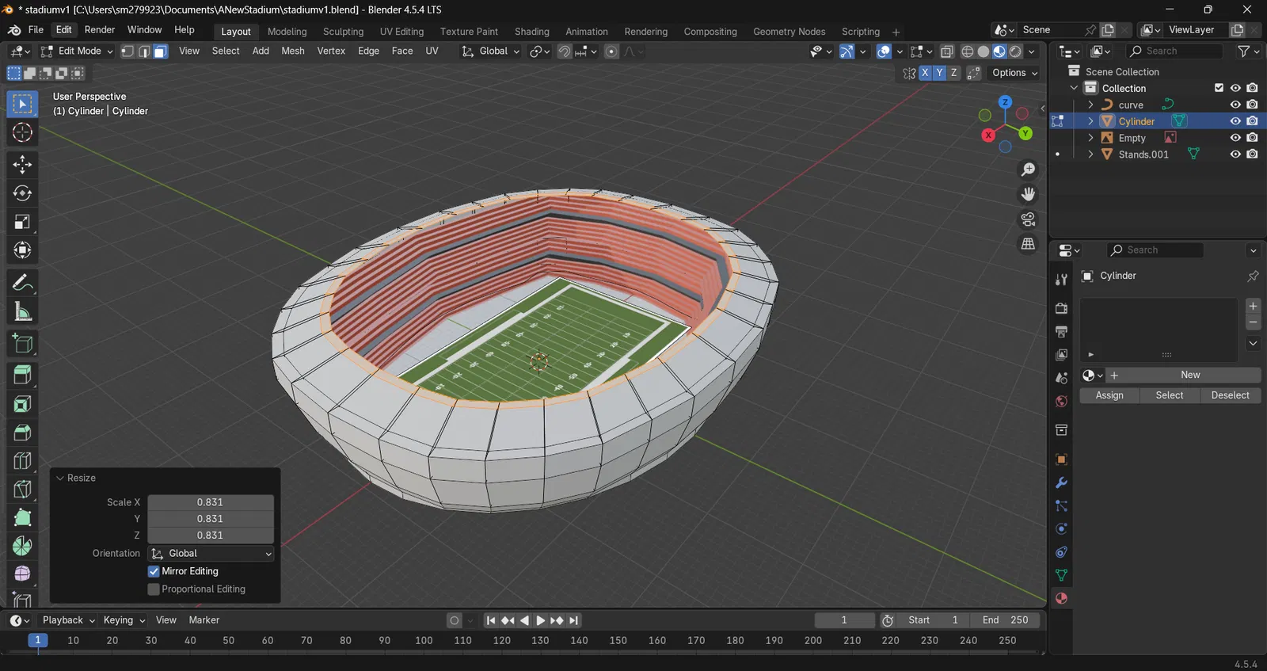Uncheck Mirror Editing checkbox

154,571
